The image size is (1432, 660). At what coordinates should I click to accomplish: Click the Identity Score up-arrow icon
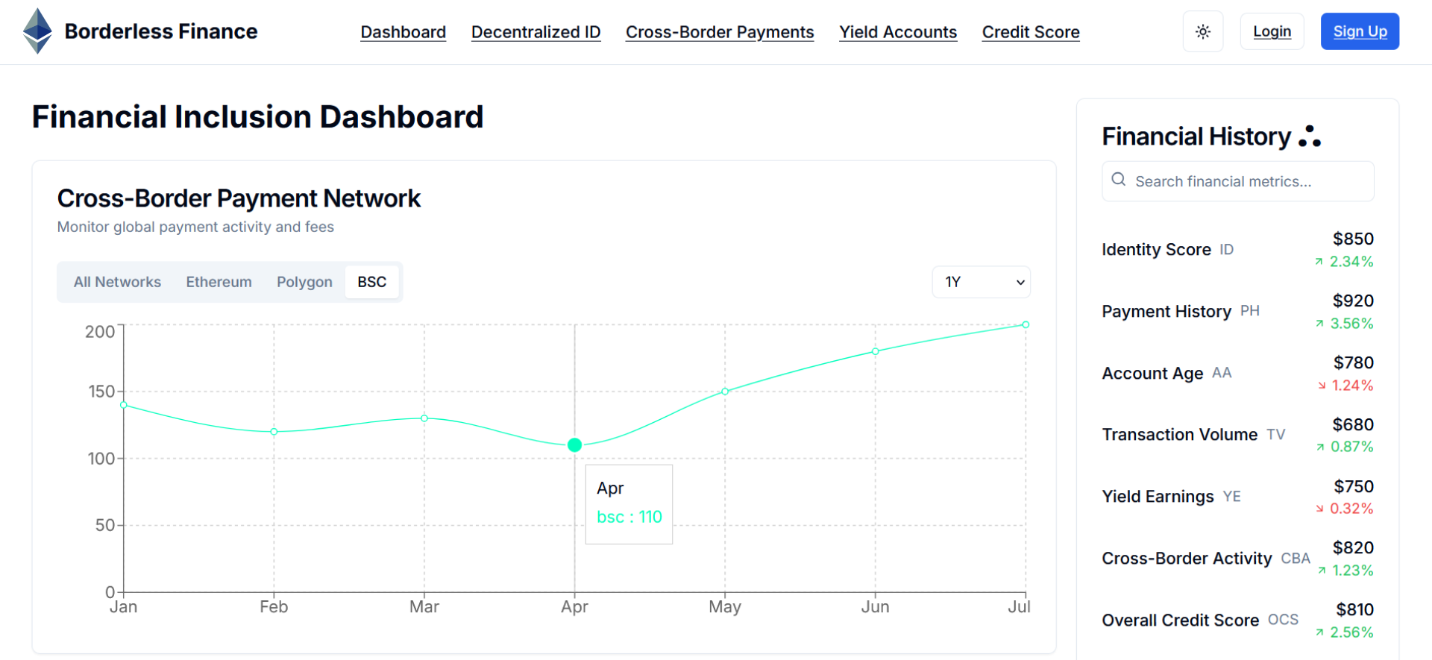click(x=1319, y=262)
